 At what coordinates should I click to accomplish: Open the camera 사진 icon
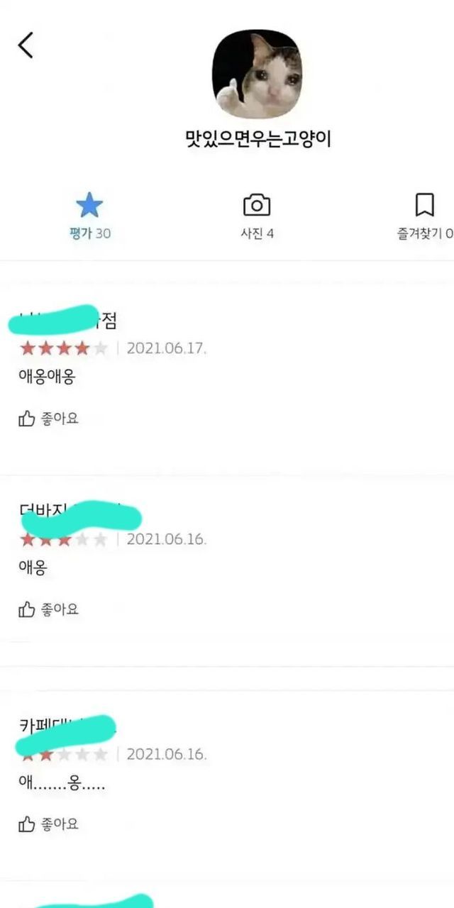257,206
